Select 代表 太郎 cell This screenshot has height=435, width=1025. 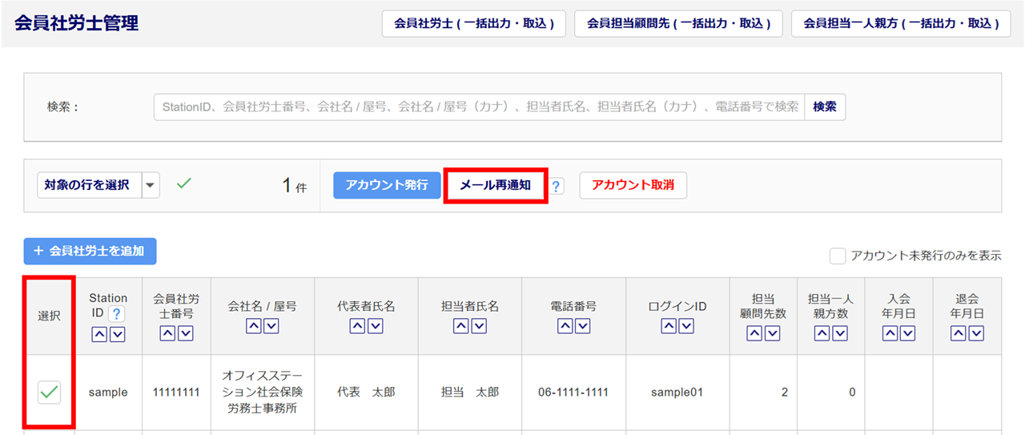[366, 393]
